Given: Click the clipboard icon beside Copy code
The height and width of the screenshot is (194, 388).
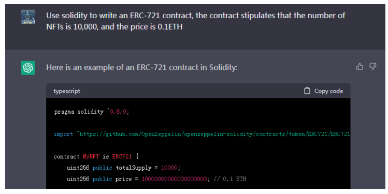Looking at the screenshot, I should (x=307, y=91).
